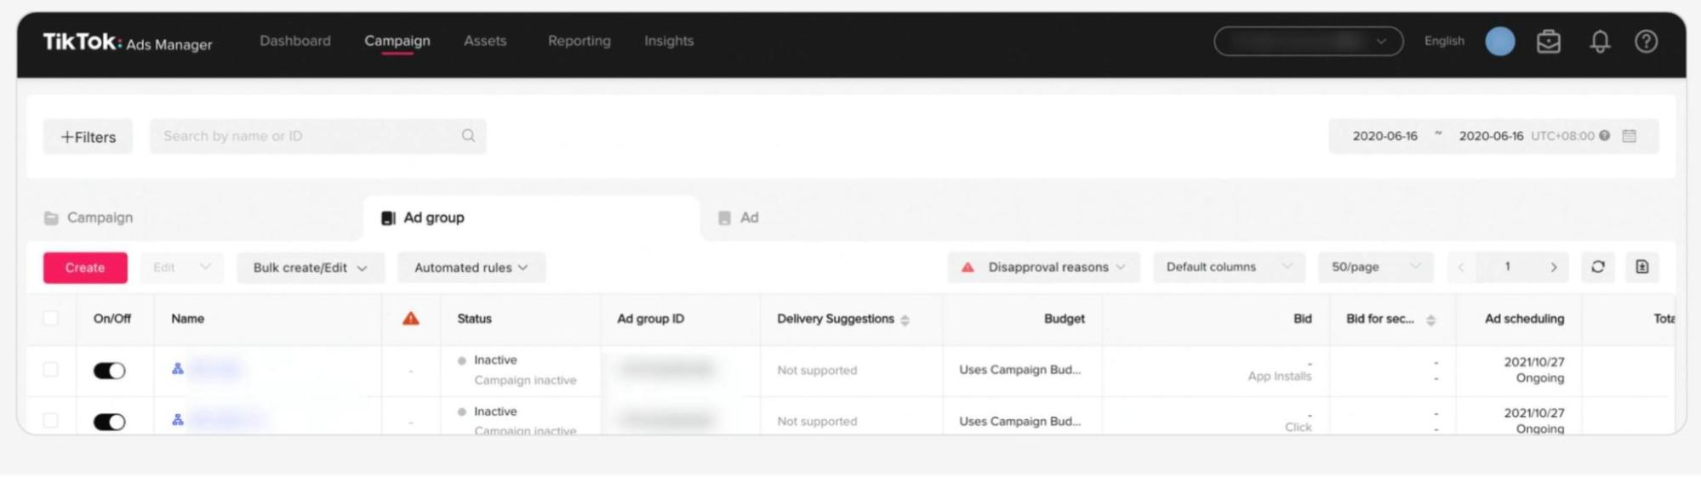Click the +Filters button
This screenshot has height=488, width=1701.
click(88, 137)
